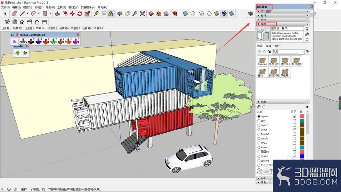Click Layer0 red color swatch

pyautogui.click(x=302, y=116)
